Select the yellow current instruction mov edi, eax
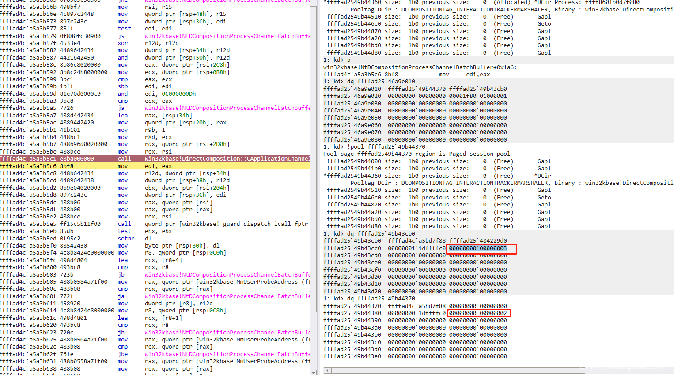The height and width of the screenshot is (375, 674). (x=155, y=166)
